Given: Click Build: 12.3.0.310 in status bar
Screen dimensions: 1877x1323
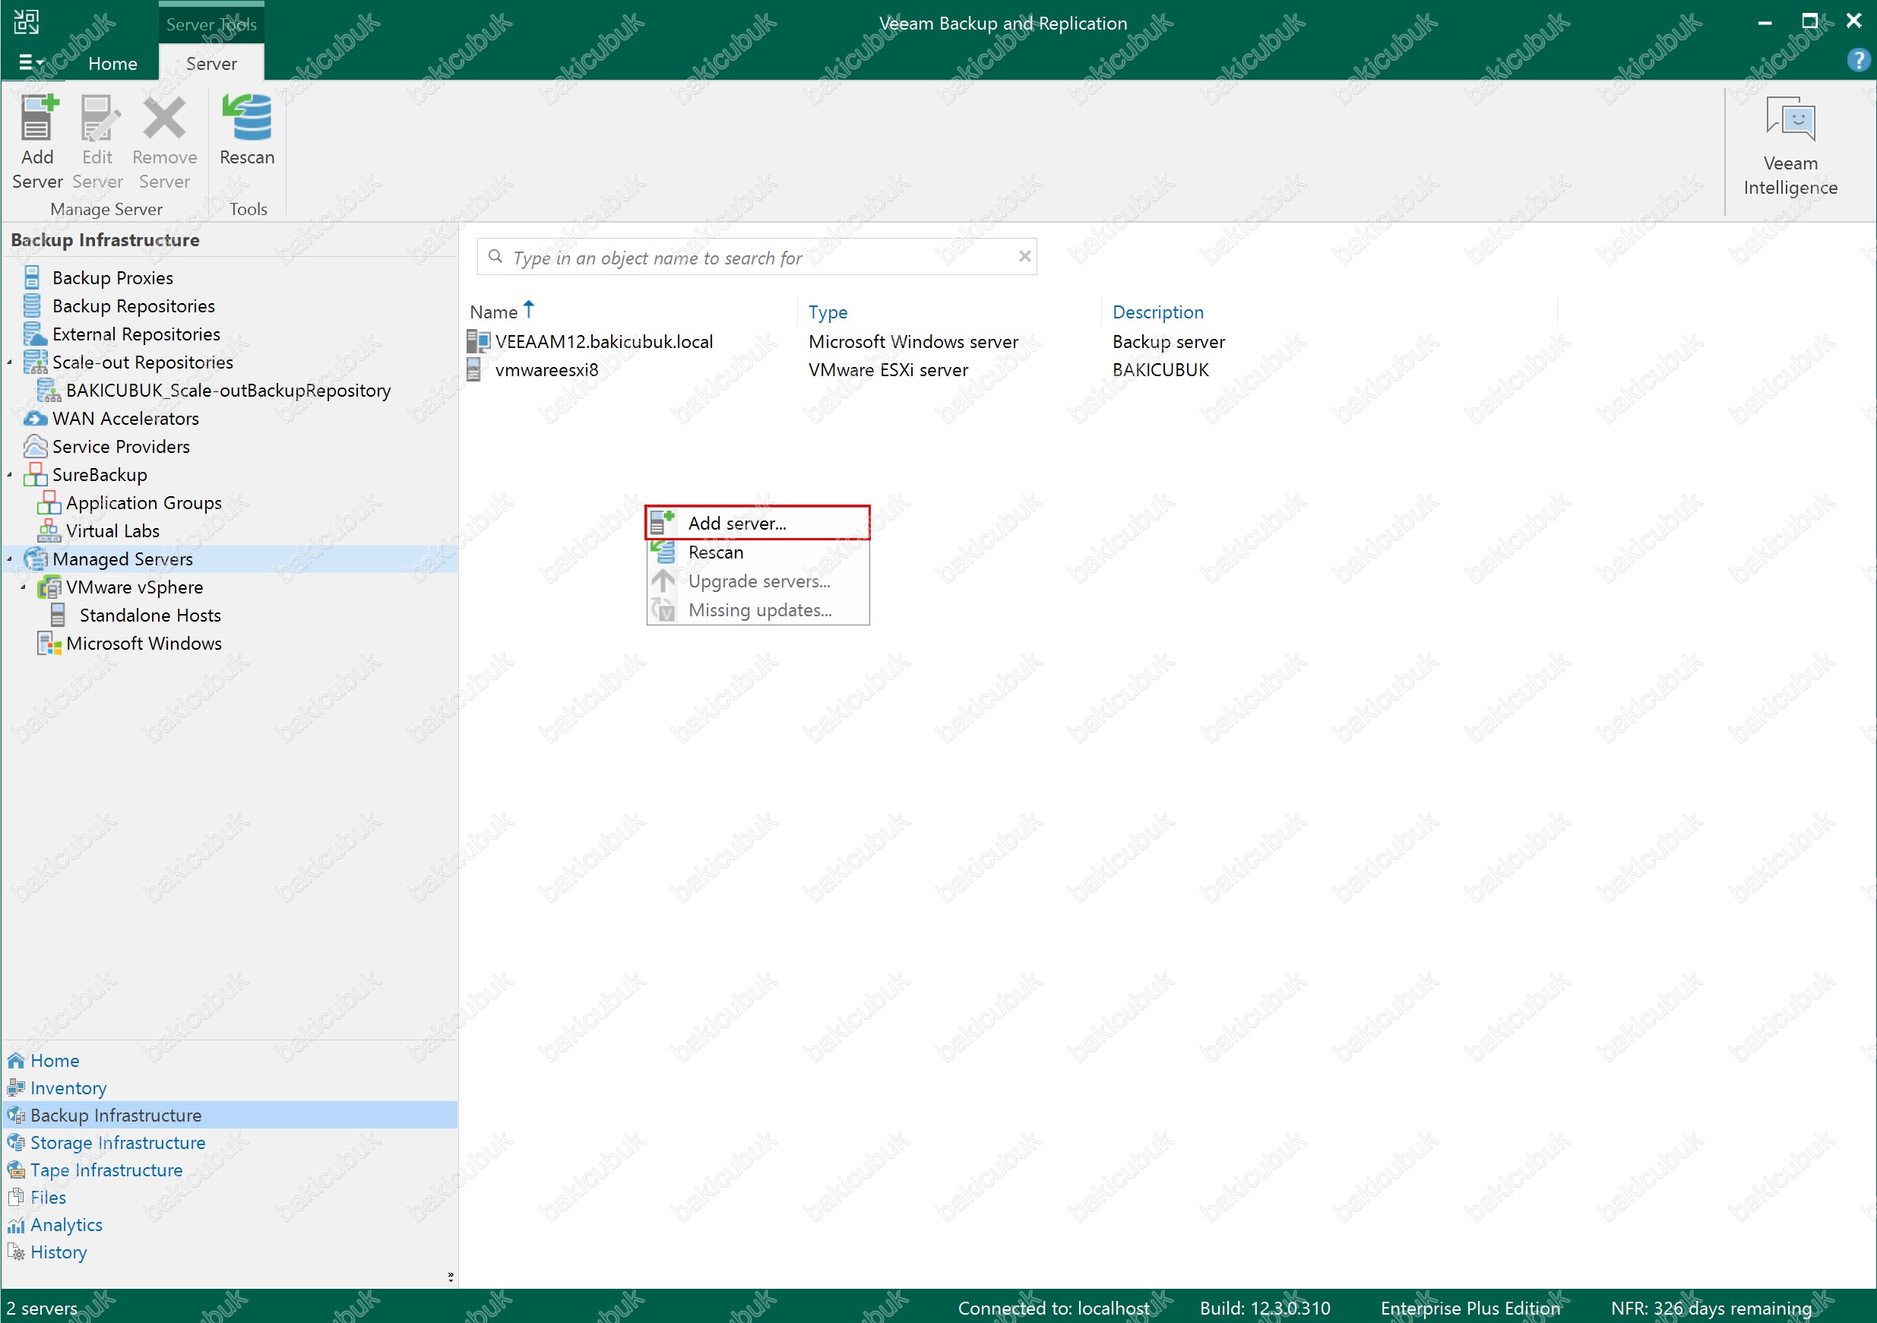Looking at the screenshot, I should click(1265, 1309).
